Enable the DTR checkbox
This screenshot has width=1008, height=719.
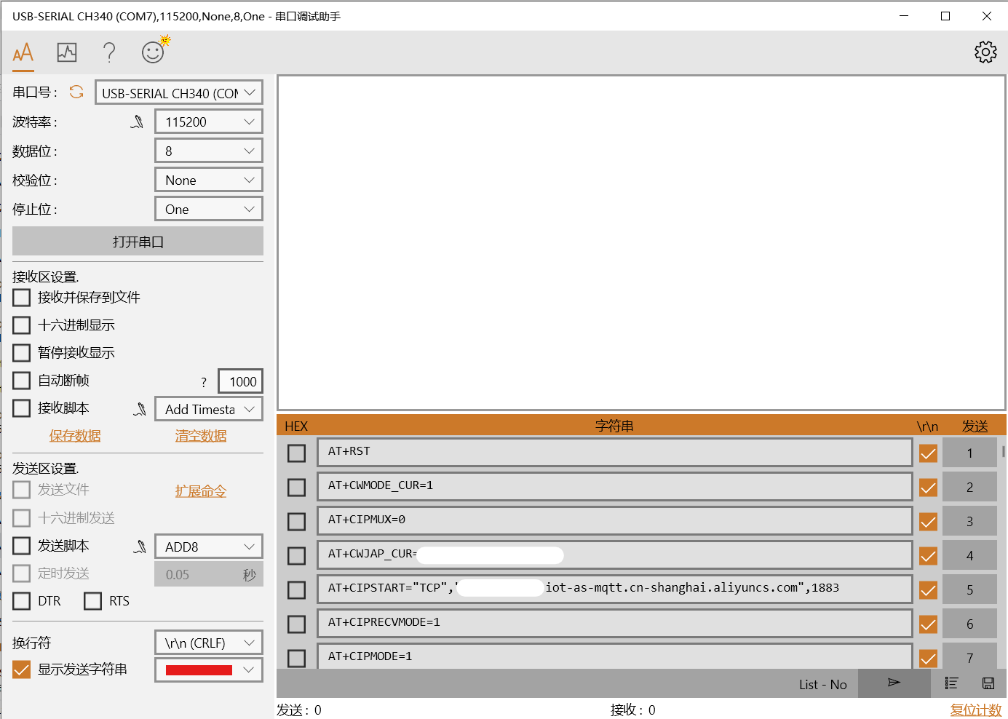(21, 600)
